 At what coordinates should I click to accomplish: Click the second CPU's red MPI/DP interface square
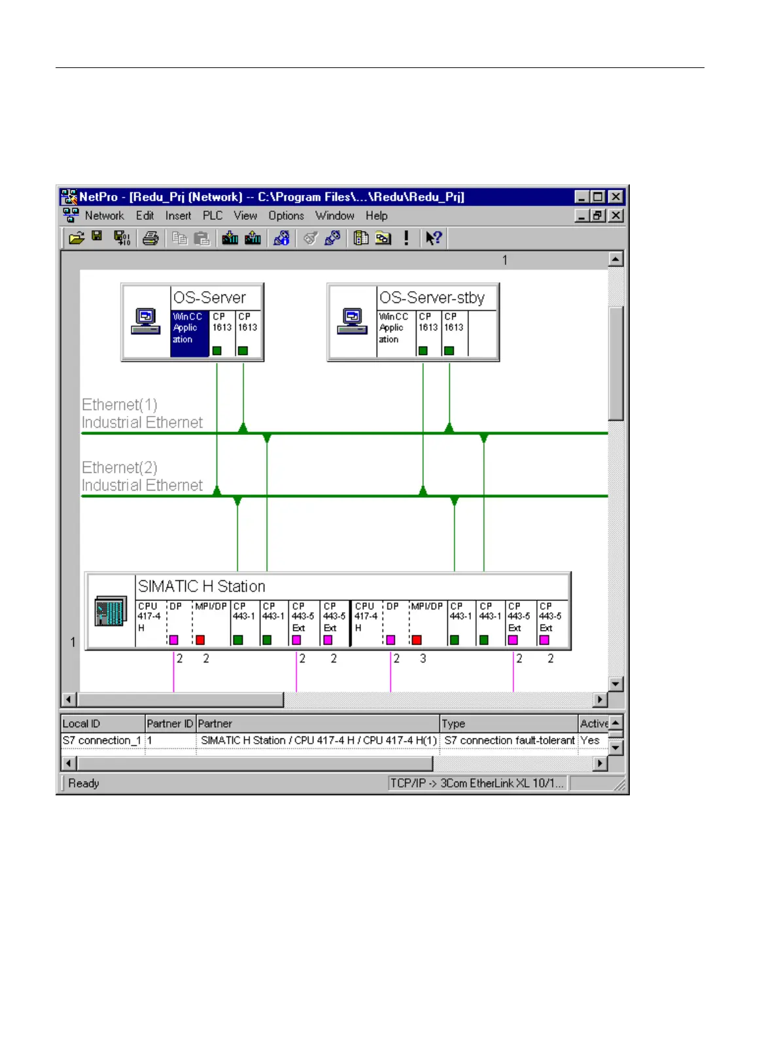tap(417, 640)
